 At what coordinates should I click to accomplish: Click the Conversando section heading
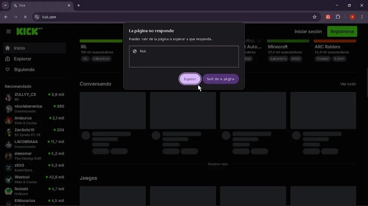point(95,84)
